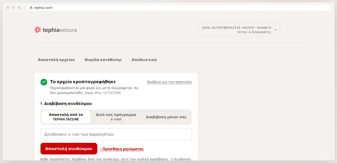Select the Διαβίβαση μόνοι σας option
This screenshot has height=163, width=337.
click(166, 117)
